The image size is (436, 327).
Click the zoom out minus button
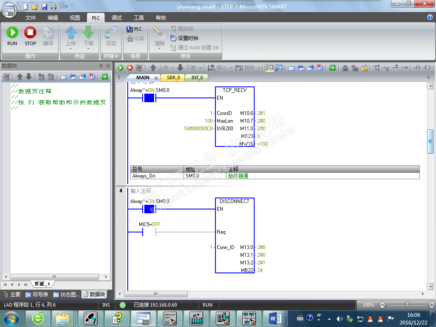pyautogui.click(x=383, y=305)
